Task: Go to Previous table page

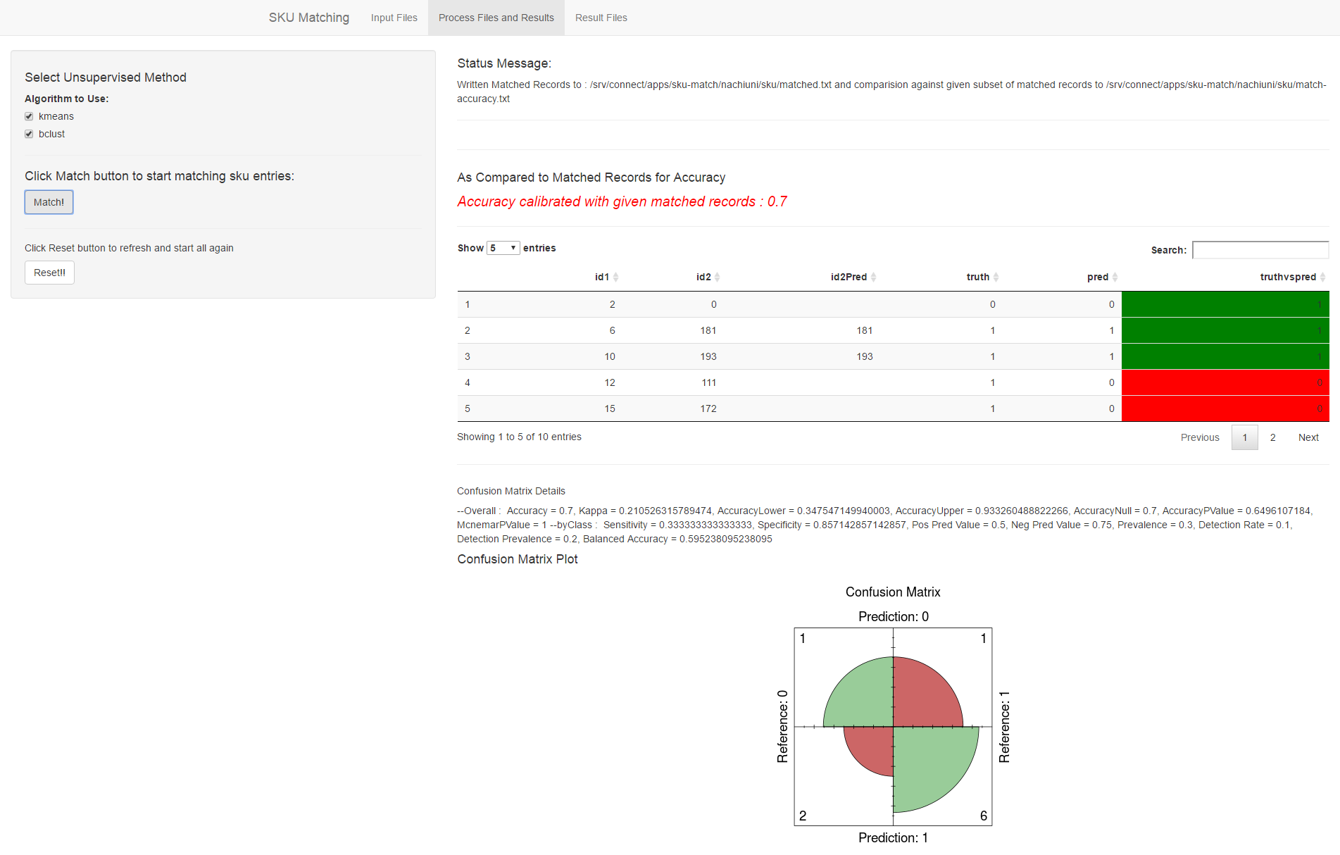Action: [1200, 437]
